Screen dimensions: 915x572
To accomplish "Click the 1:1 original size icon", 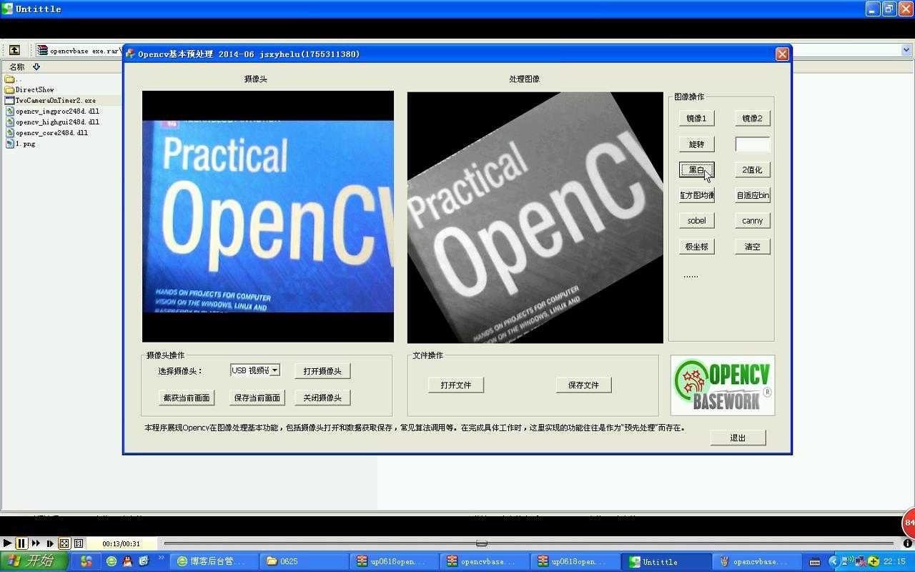I will pos(79,543).
